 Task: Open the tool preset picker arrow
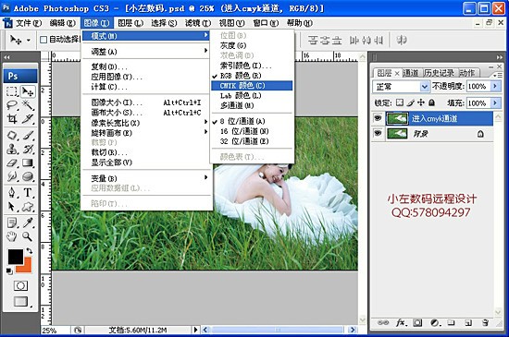(28, 40)
